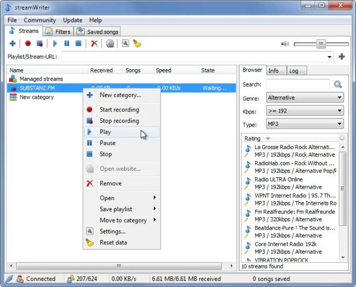Click the add stream plus icon beside URL
The width and height of the screenshot is (356, 287).
pyautogui.click(x=341, y=56)
